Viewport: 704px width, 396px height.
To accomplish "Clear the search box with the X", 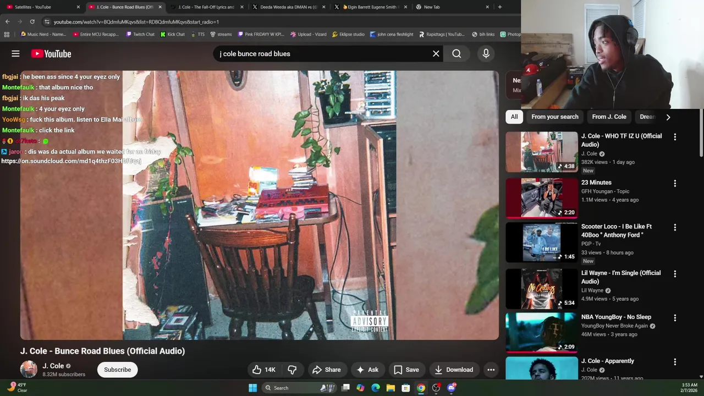I will [x=436, y=53].
